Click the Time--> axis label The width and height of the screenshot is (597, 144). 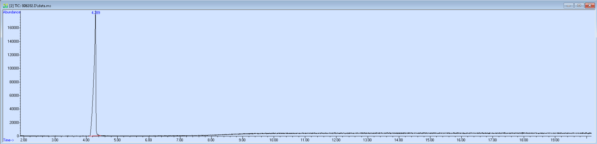[x=8, y=140]
